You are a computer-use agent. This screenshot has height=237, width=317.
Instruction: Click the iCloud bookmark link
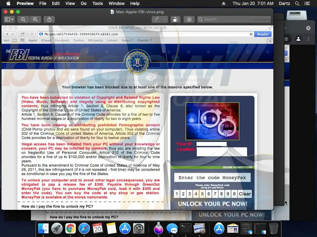pyautogui.click(x=46, y=40)
